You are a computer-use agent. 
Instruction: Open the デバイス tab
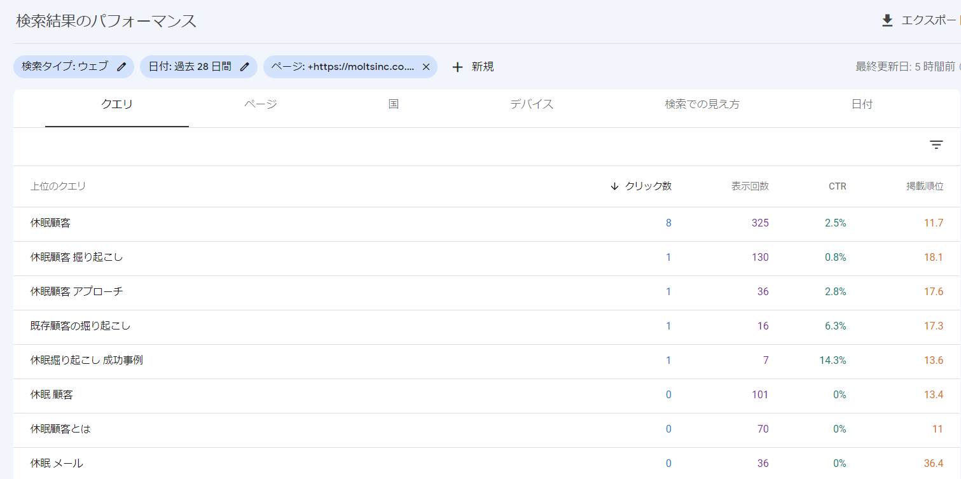(x=532, y=104)
